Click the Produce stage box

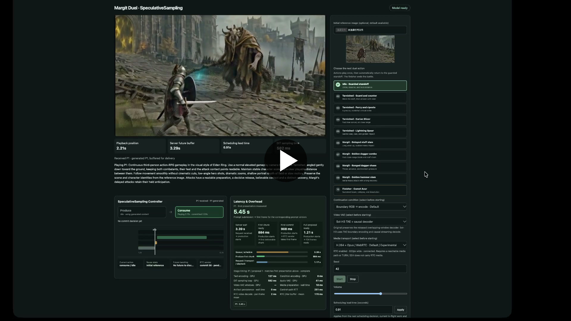tap(142, 212)
